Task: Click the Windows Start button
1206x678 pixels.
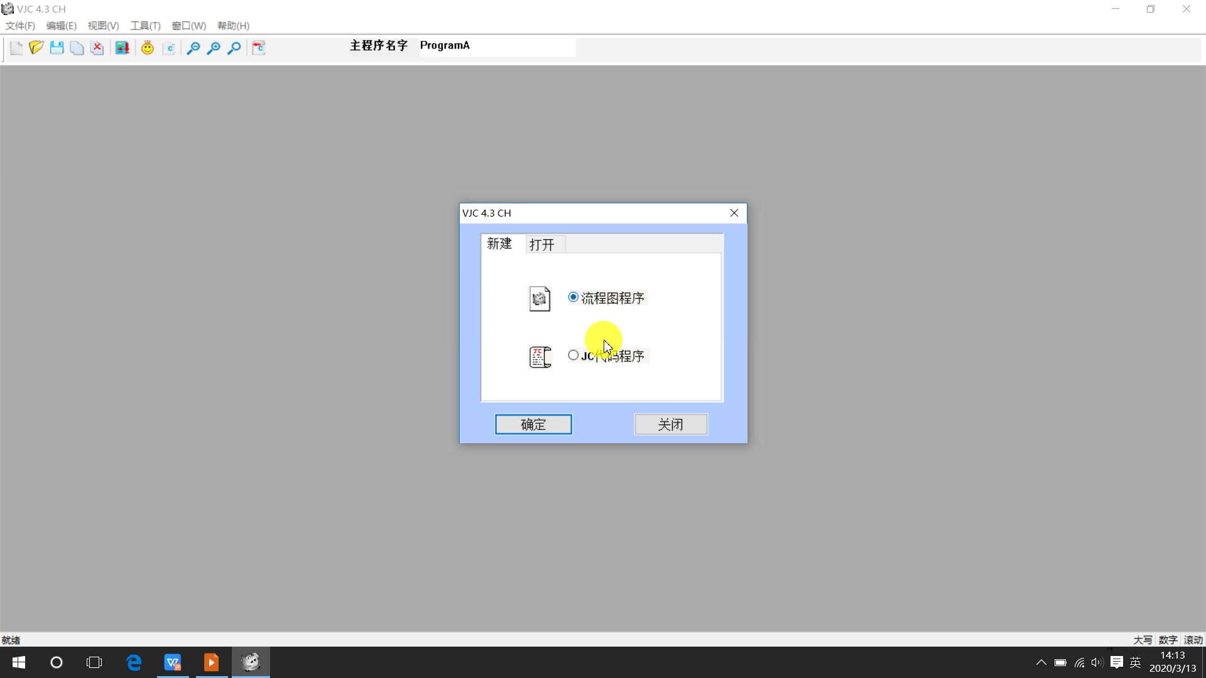Action: coord(19,662)
